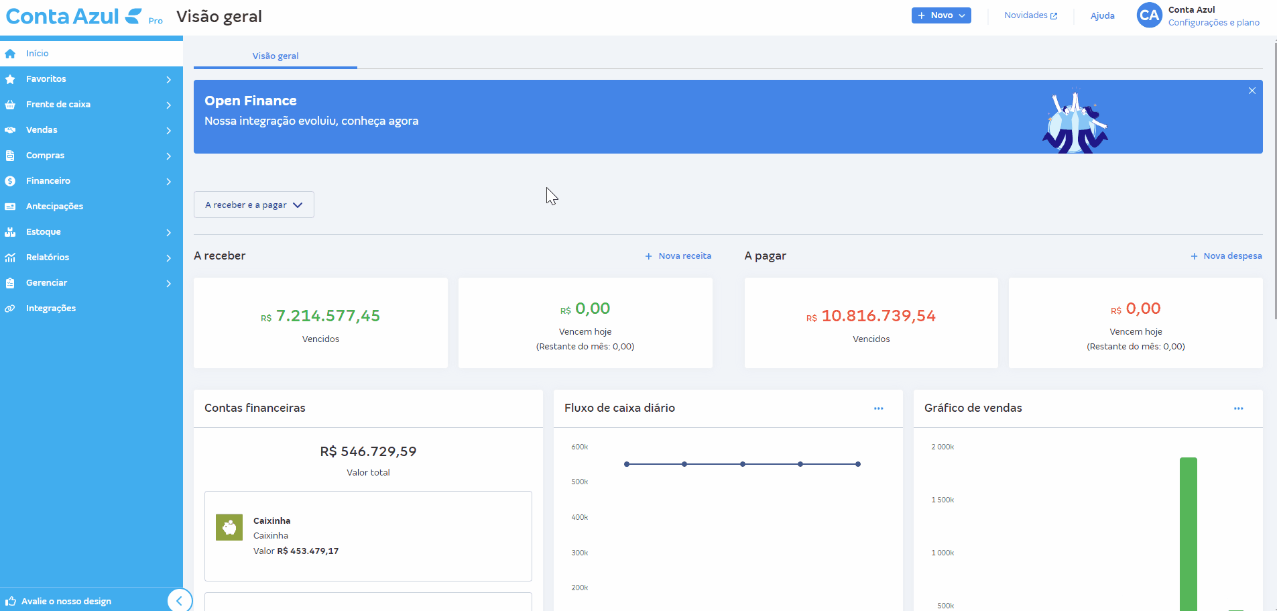Click the Nova despesa link
Screen dimensions: 1277x611
(1226, 256)
